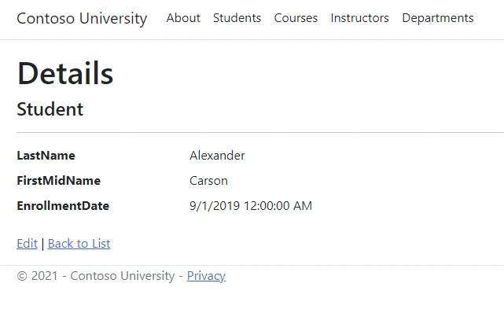The width and height of the screenshot is (504, 309).
Task: Click the Student subheading
Action: click(x=50, y=109)
